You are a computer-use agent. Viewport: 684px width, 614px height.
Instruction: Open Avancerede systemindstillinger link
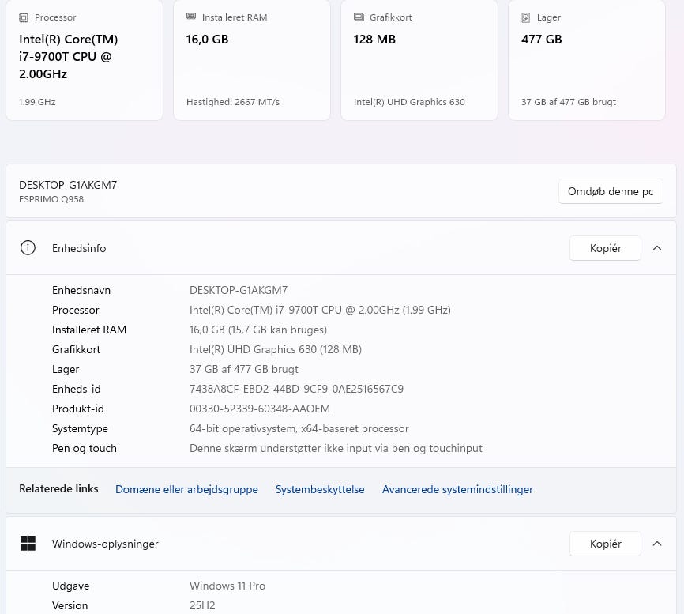click(x=457, y=489)
